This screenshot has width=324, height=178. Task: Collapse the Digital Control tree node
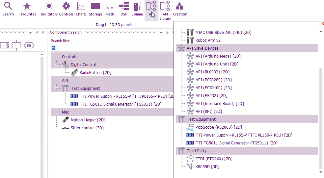coord(56,65)
